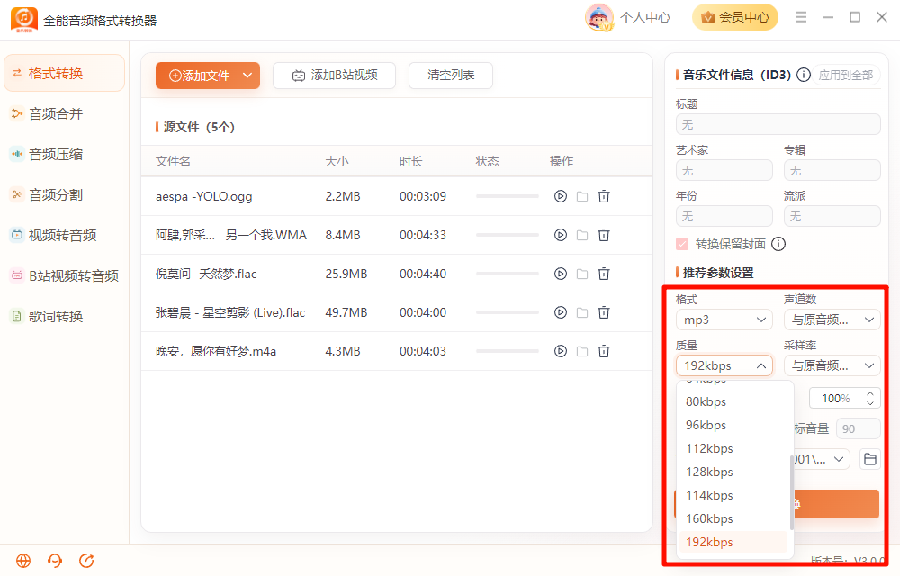Click 应用到全部 button
The image size is (900, 576).
pos(845,76)
